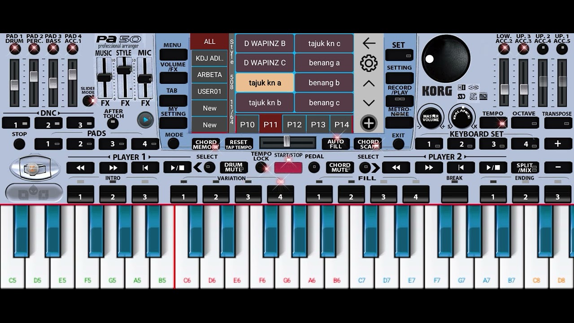This screenshot has width=574, height=323.
Task: Choose the tajuk kn b style
Action: pos(265,103)
